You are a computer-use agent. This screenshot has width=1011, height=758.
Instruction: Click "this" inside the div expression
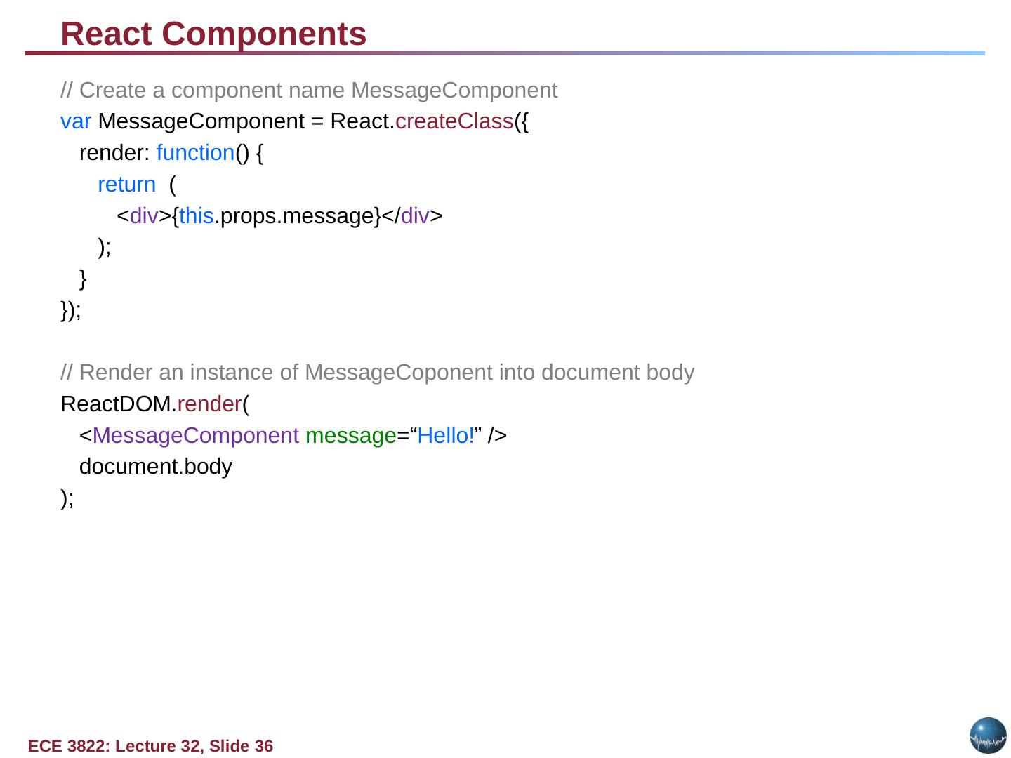coord(196,216)
